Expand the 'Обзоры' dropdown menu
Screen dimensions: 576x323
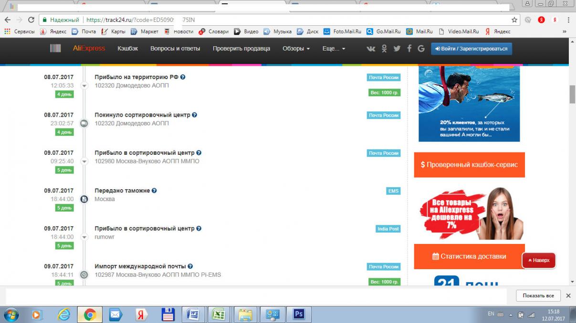click(296, 49)
